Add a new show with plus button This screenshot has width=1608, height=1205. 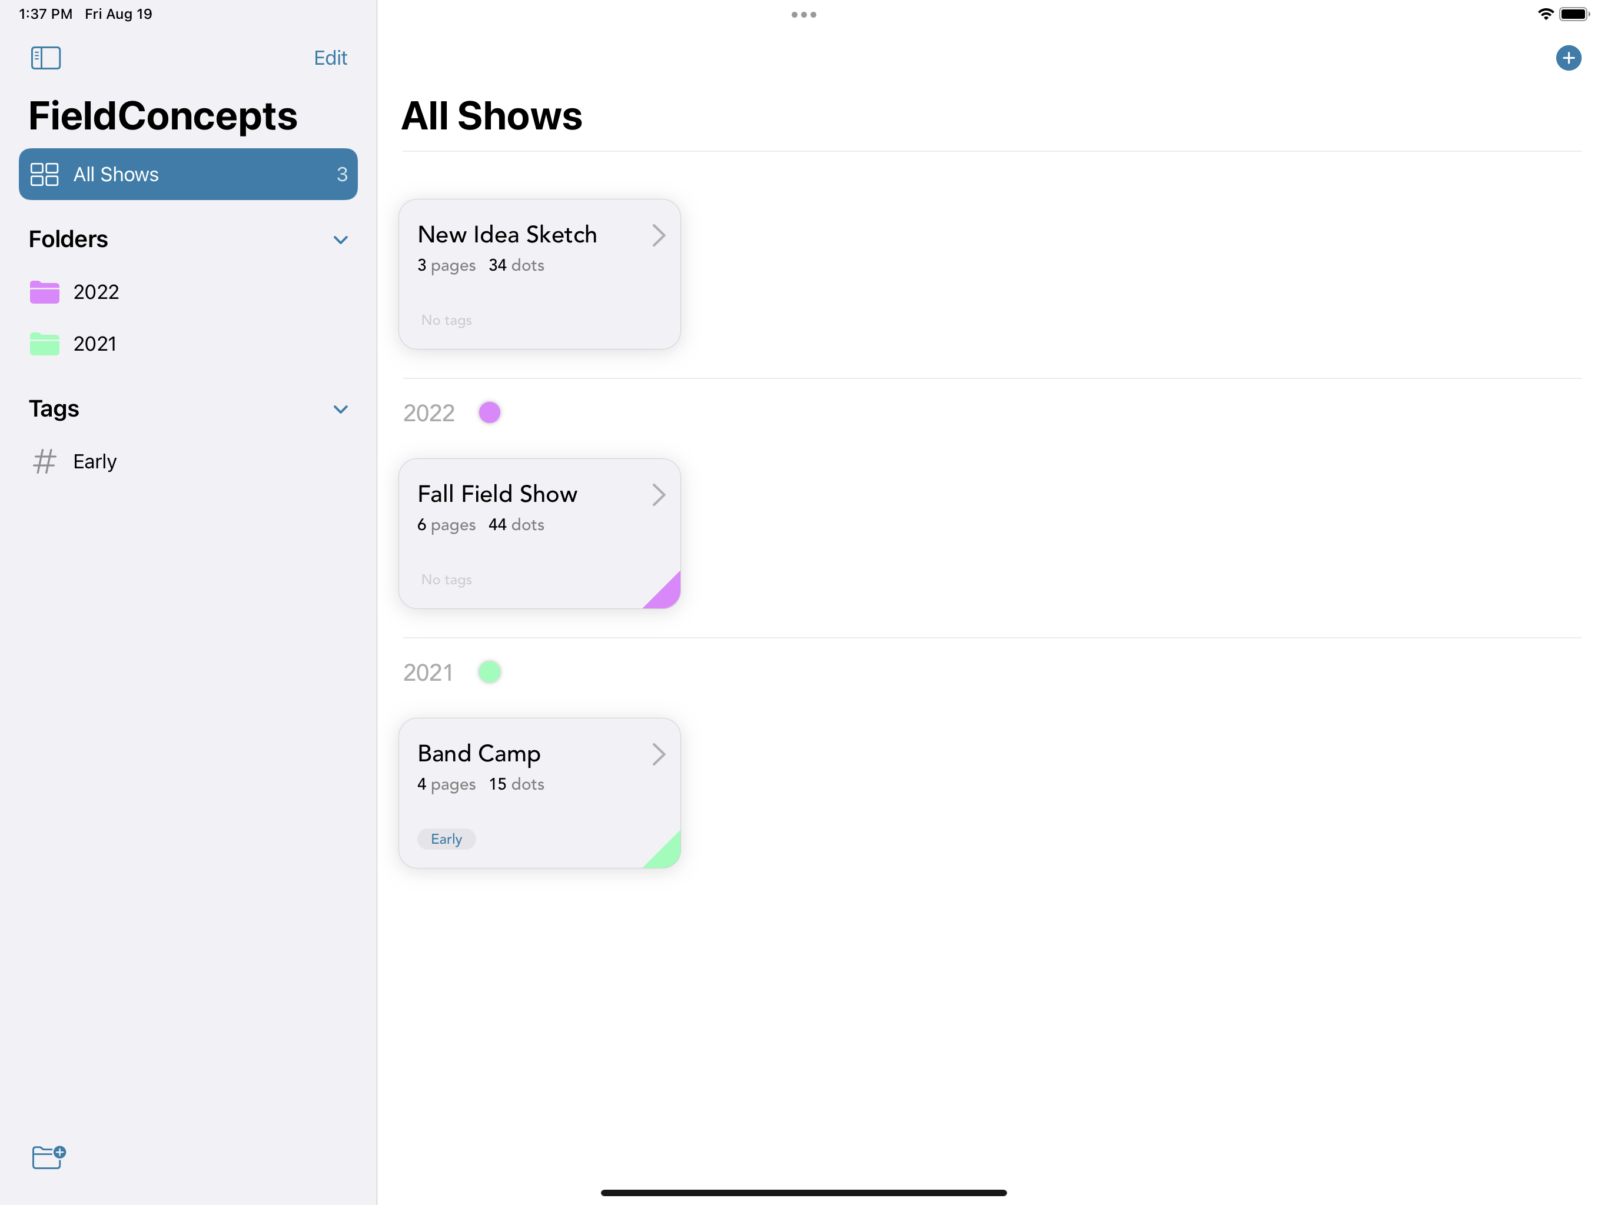pyautogui.click(x=1568, y=58)
